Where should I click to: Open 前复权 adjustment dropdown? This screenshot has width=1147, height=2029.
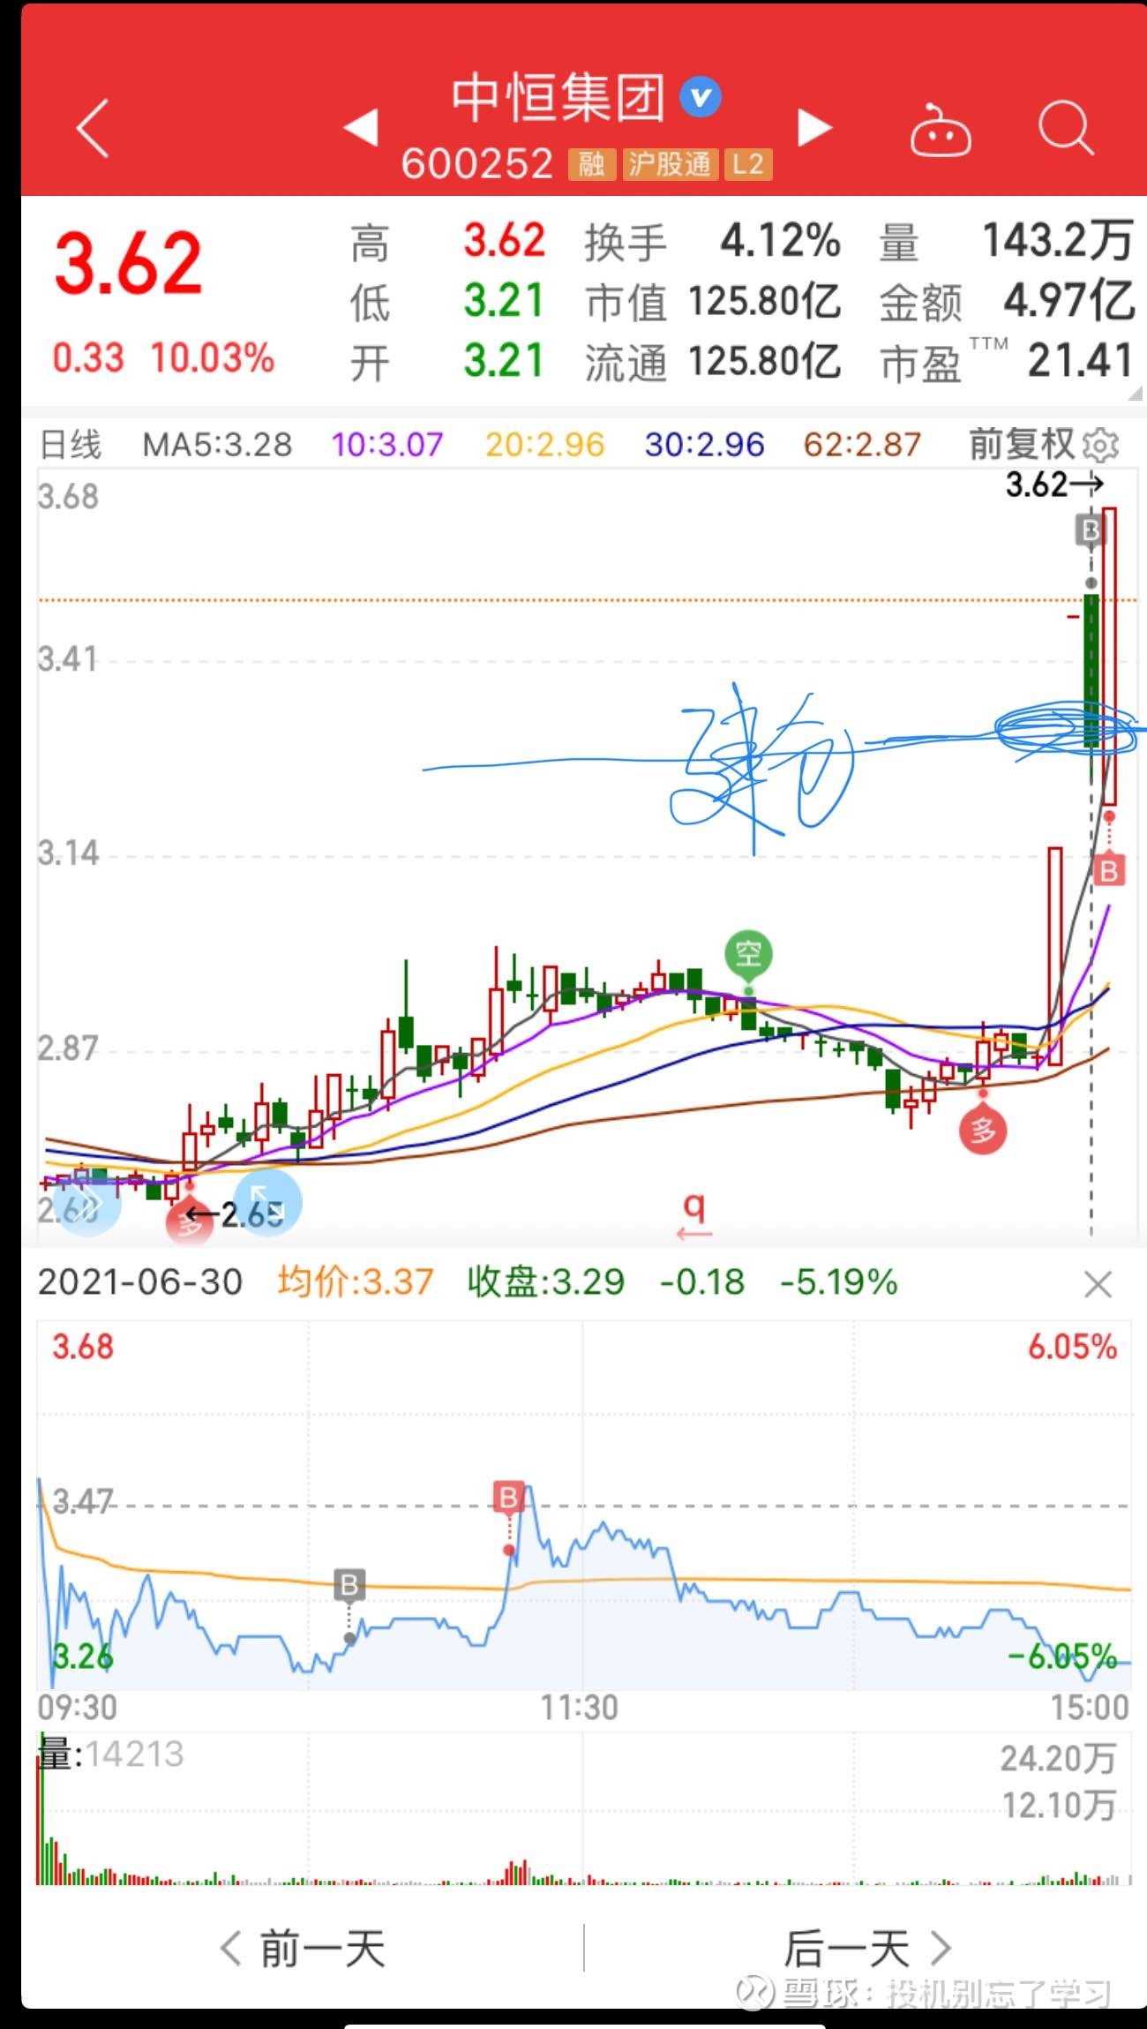tap(1022, 444)
